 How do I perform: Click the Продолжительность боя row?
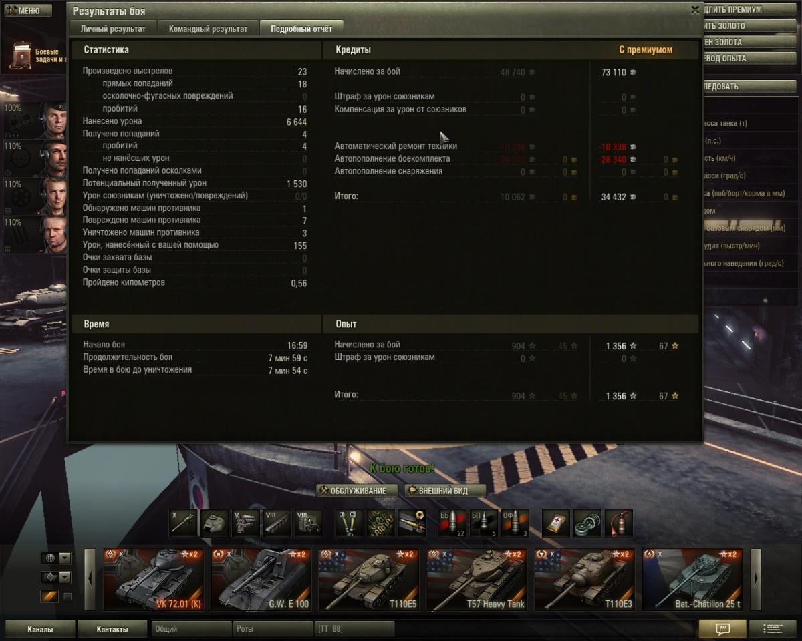pyautogui.click(x=195, y=358)
